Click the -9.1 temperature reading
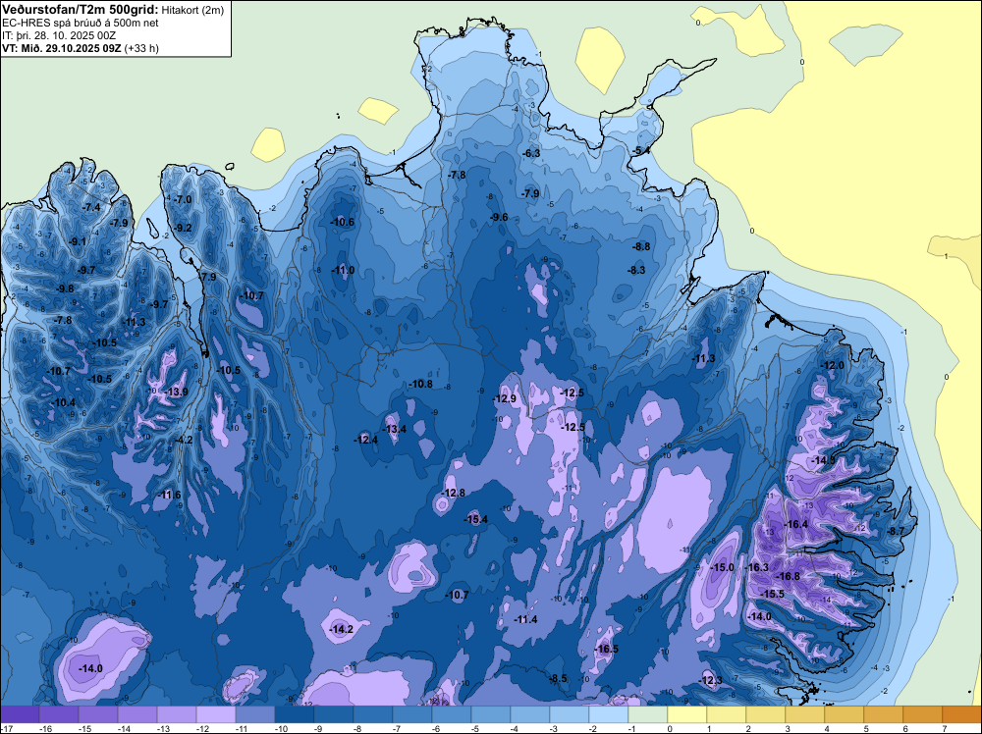Screen dimensions: 982x734 tap(77, 241)
